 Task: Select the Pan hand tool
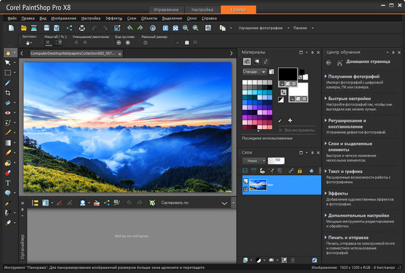7,51
